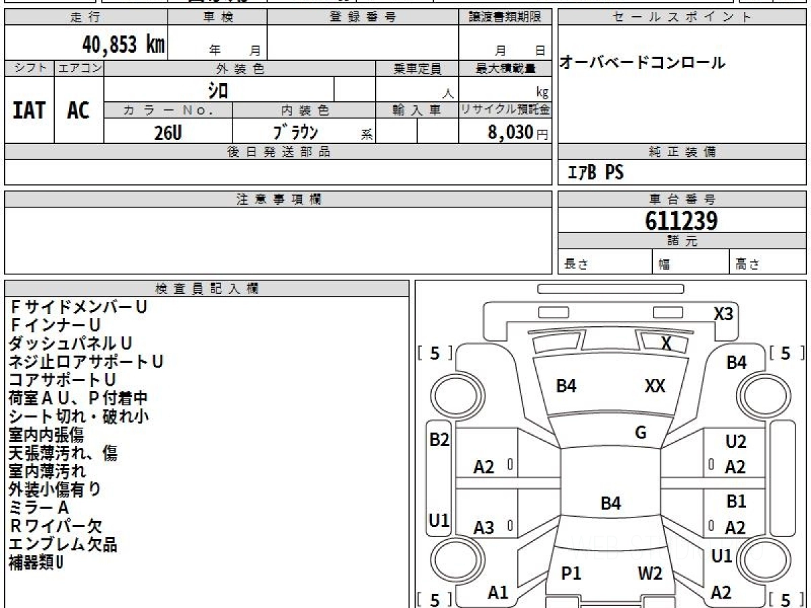
Task: Select the exterior color value シロ
Action: 218,89
